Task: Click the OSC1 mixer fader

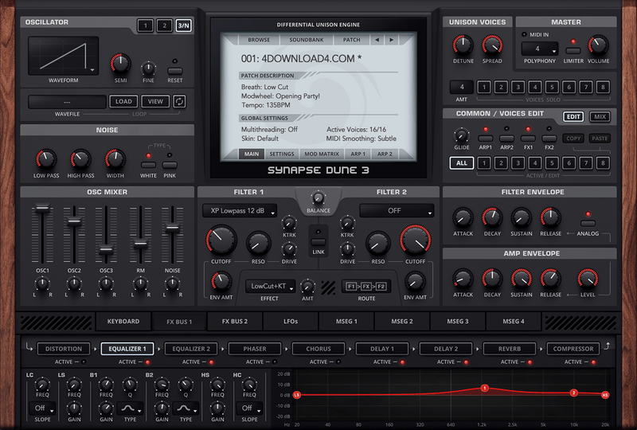Action: (41, 210)
